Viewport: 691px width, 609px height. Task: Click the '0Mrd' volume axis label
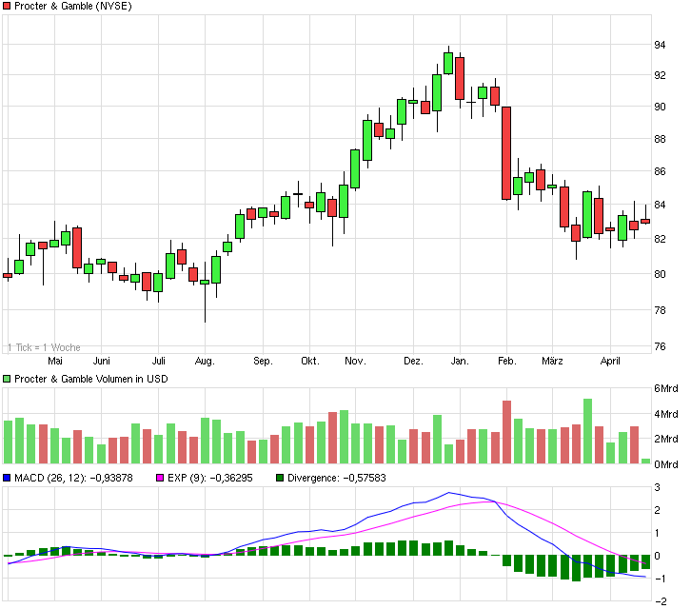tap(666, 464)
